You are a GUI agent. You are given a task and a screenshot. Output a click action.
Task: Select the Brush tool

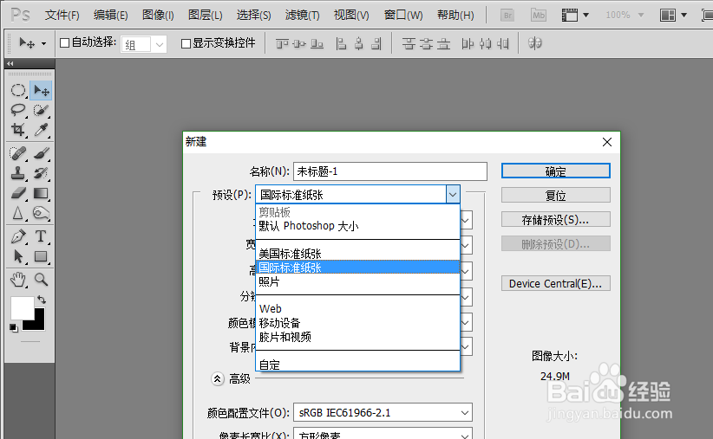pyautogui.click(x=41, y=153)
